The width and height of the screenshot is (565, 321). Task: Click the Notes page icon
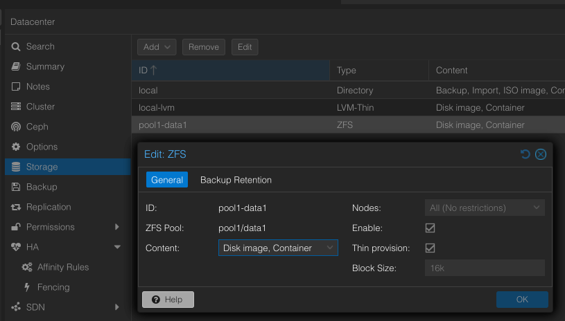pos(15,86)
